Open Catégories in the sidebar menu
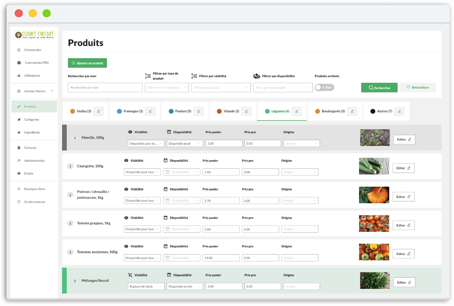Screen dimensions: 454x306 32,119
